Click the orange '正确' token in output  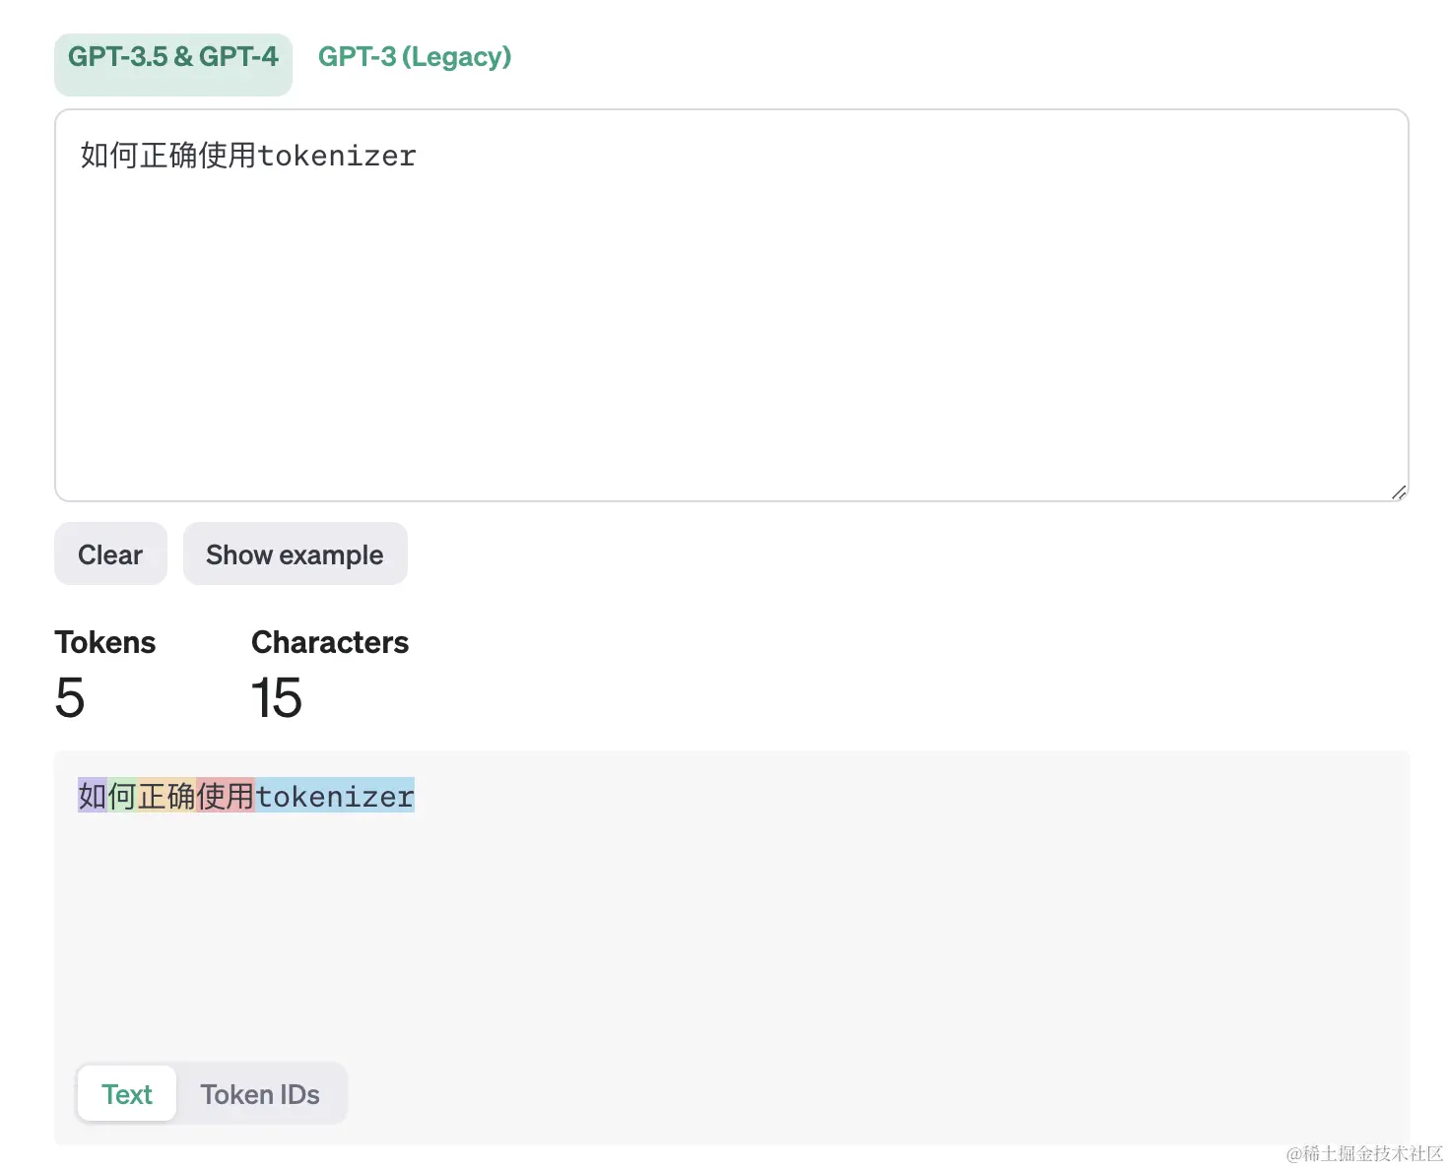coord(166,795)
